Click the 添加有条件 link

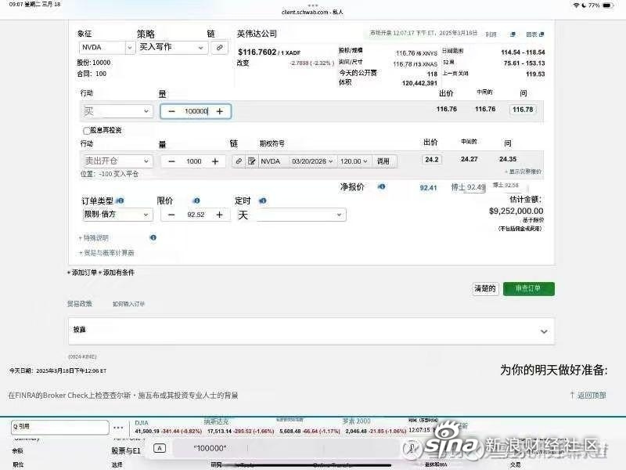click(x=116, y=273)
